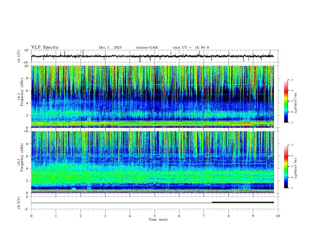313x242 pixels.
Task: Click the "ch.3(V)" axis label
Action: pos(19,203)
